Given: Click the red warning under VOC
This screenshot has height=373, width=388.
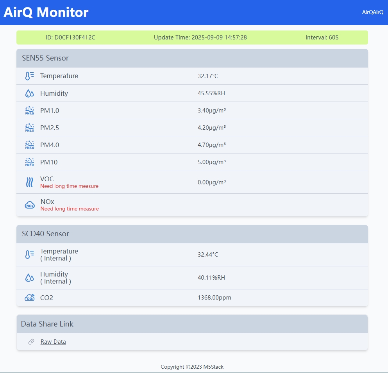Looking at the screenshot, I should 69,186.
